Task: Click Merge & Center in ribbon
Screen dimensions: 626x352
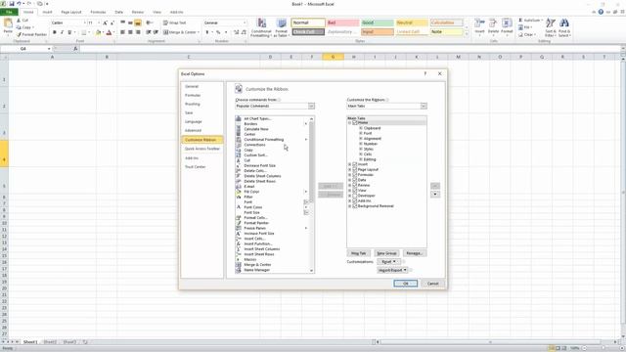Action: 181,32
